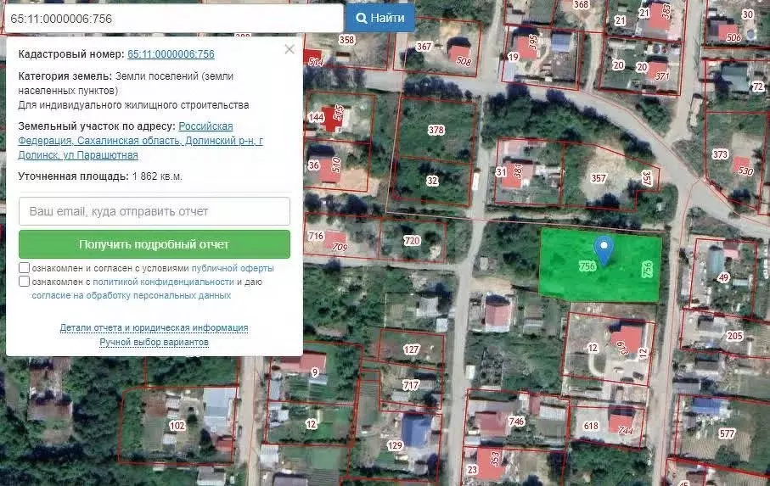
Task: Select parcel 102 on the map
Action: (177, 426)
